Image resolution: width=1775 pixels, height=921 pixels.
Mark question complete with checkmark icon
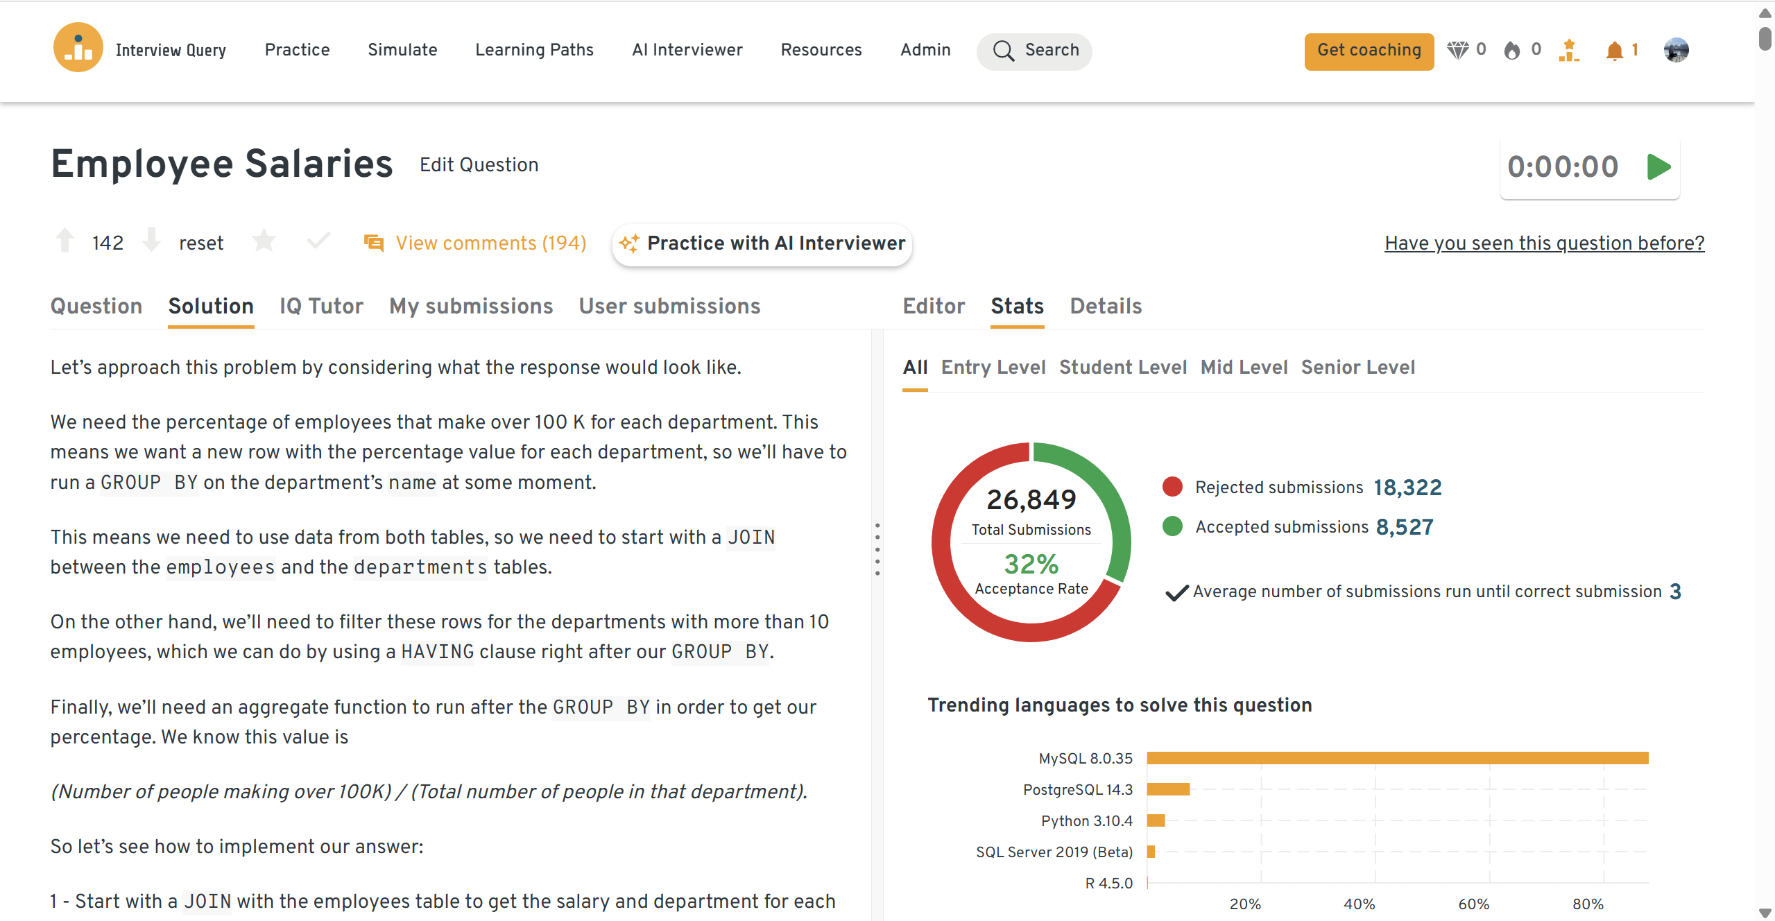click(x=318, y=241)
